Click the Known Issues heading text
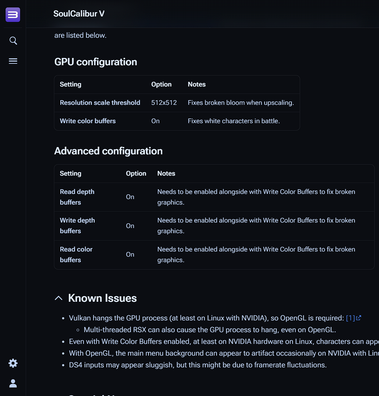Screen dimensions: 379x396 (102, 298)
